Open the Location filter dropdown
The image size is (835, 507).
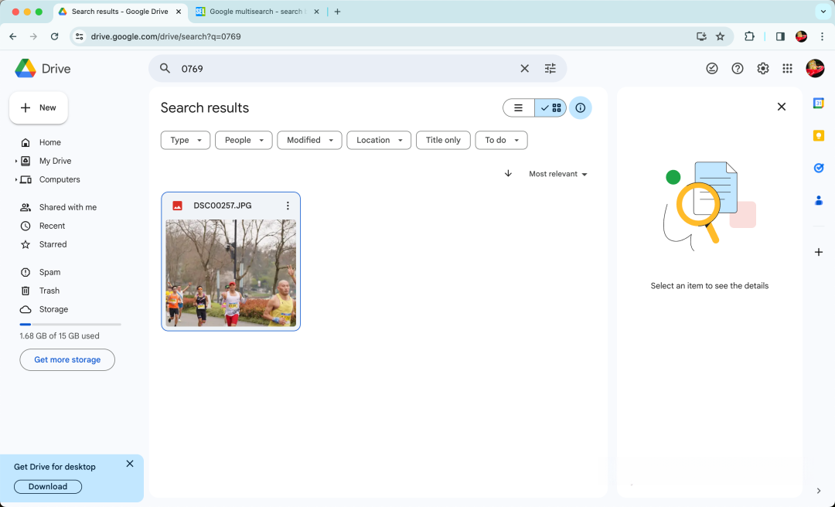(379, 140)
